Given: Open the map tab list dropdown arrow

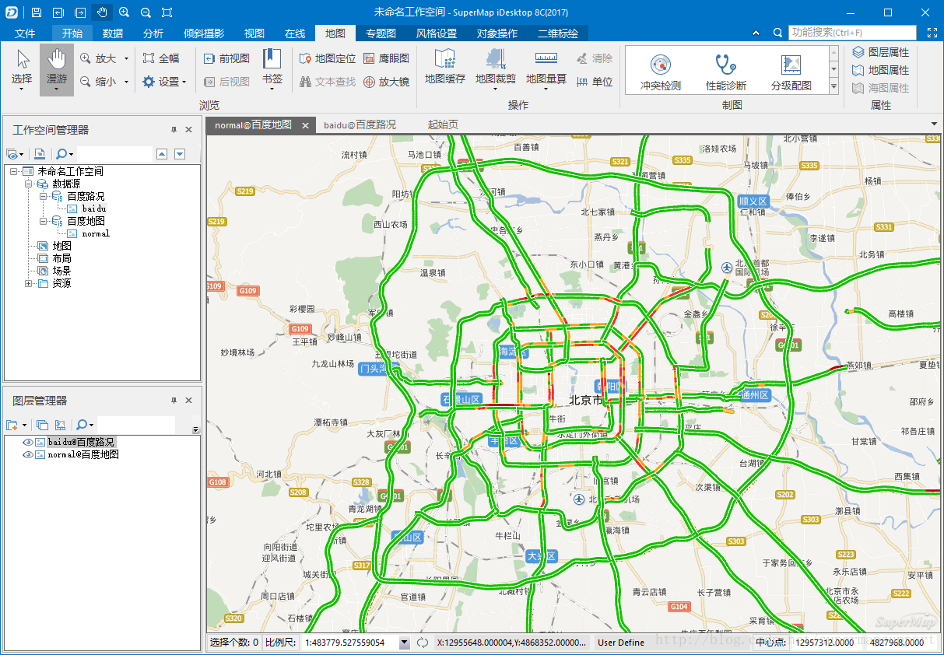Looking at the screenshot, I should 934,124.
